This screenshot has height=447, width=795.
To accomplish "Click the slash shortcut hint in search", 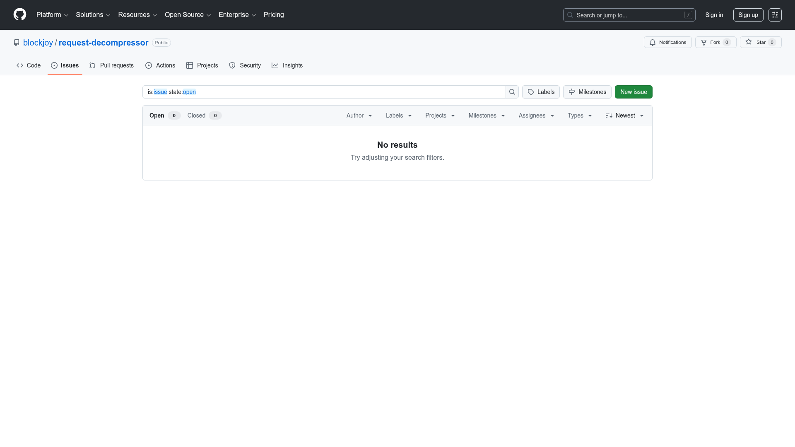I will point(688,15).
